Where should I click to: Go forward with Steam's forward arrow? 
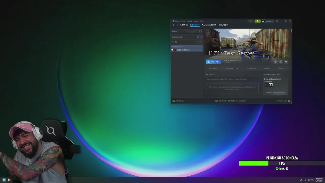click(x=177, y=25)
